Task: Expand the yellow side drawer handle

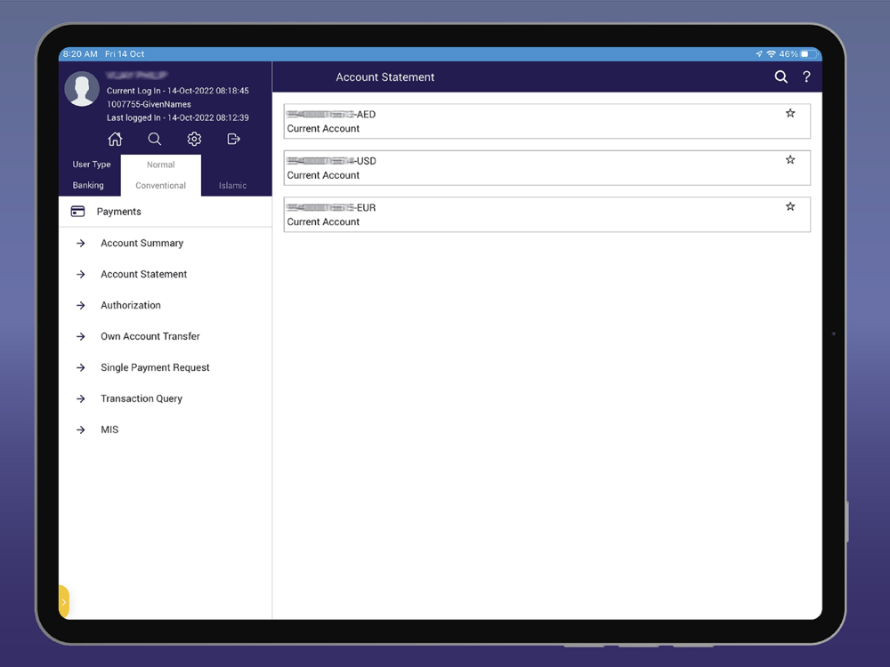Action: (63, 602)
